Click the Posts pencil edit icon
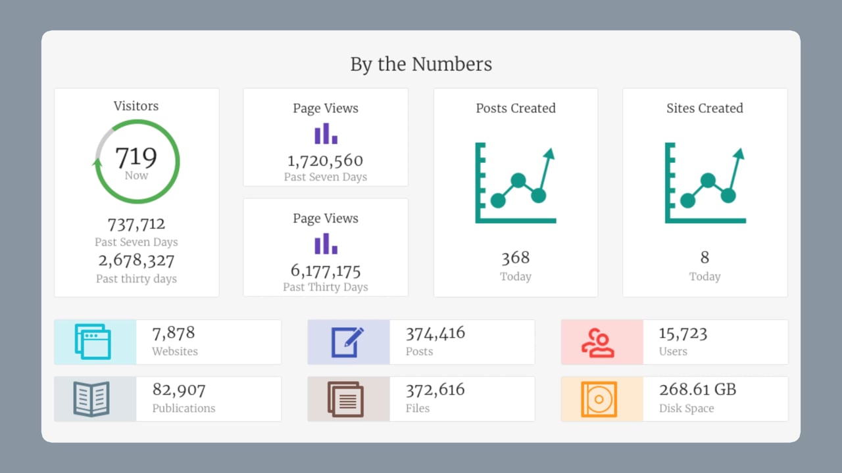The image size is (842, 473). [x=347, y=342]
